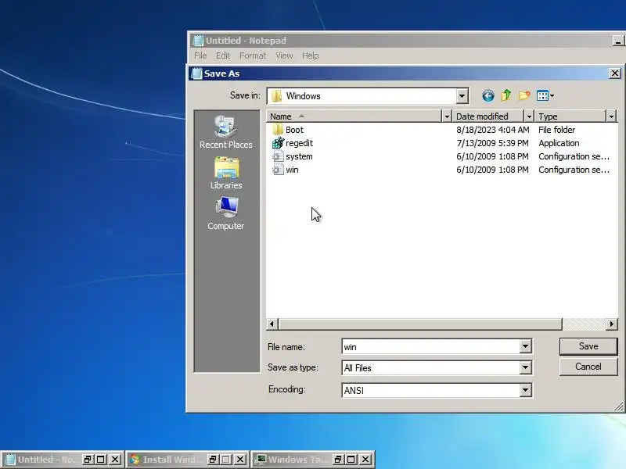Click the horizontal scrollbar left arrow
This screenshot has width=626, height=469.
pyautogui.click(x=272, y=324)
